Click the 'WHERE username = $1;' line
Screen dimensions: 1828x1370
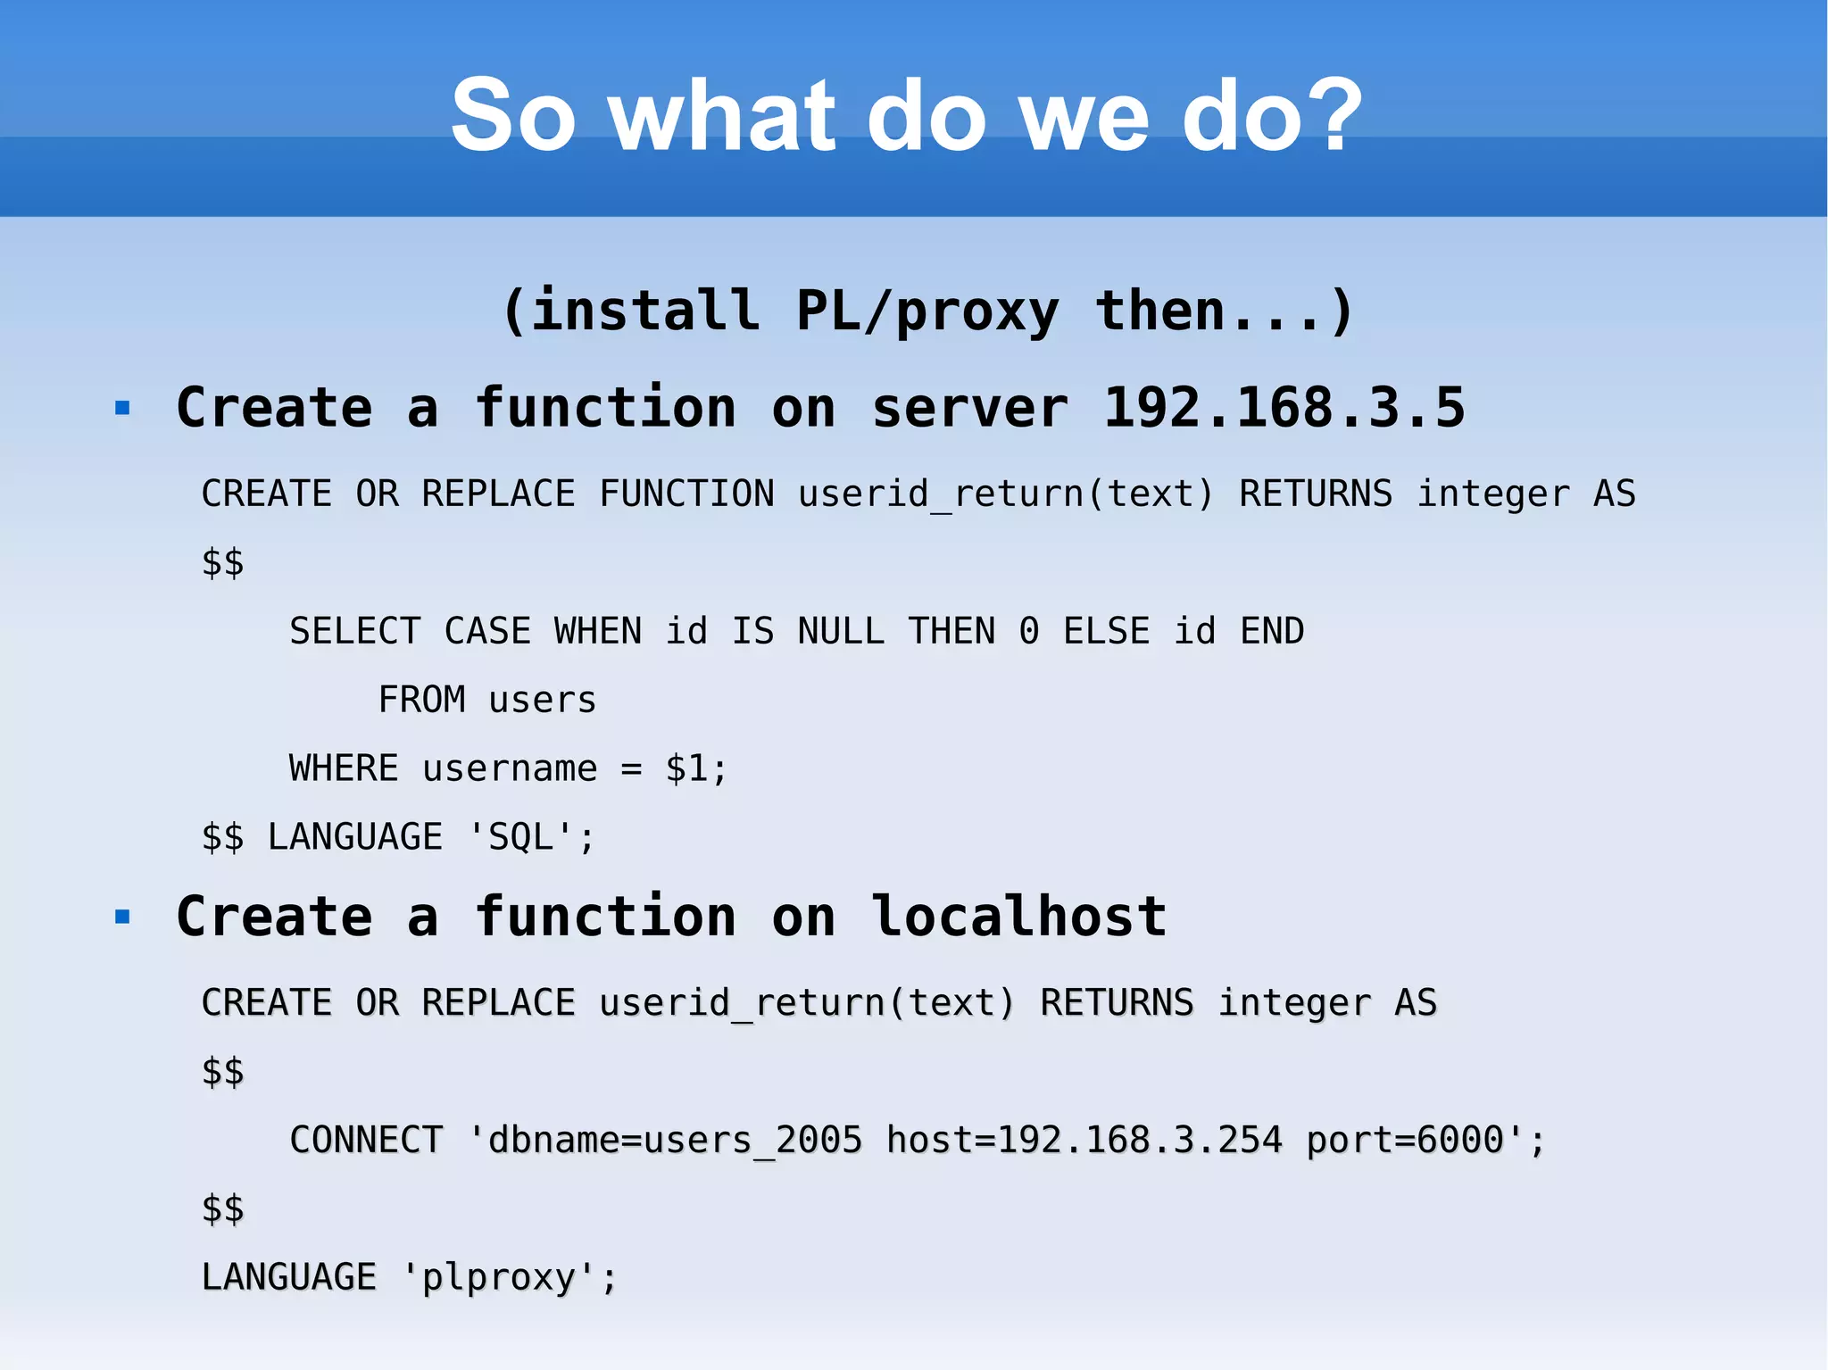509,768
